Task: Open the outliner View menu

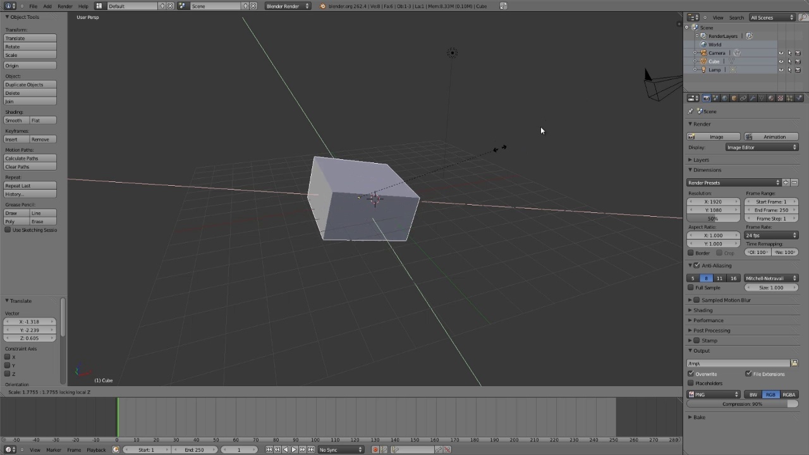Action: click(718, 18)
